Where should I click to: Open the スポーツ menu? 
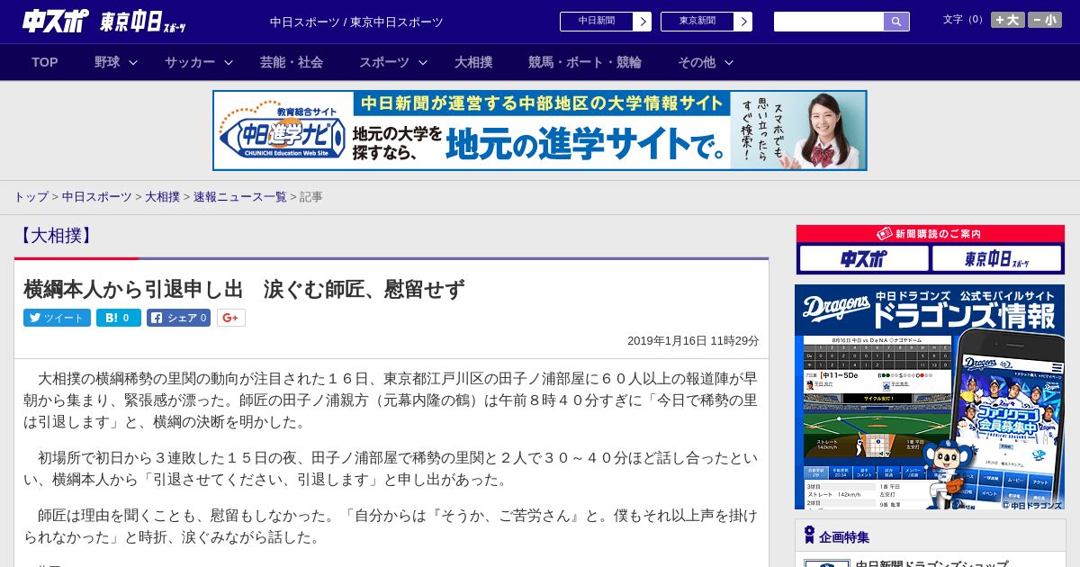click(384, 62)
